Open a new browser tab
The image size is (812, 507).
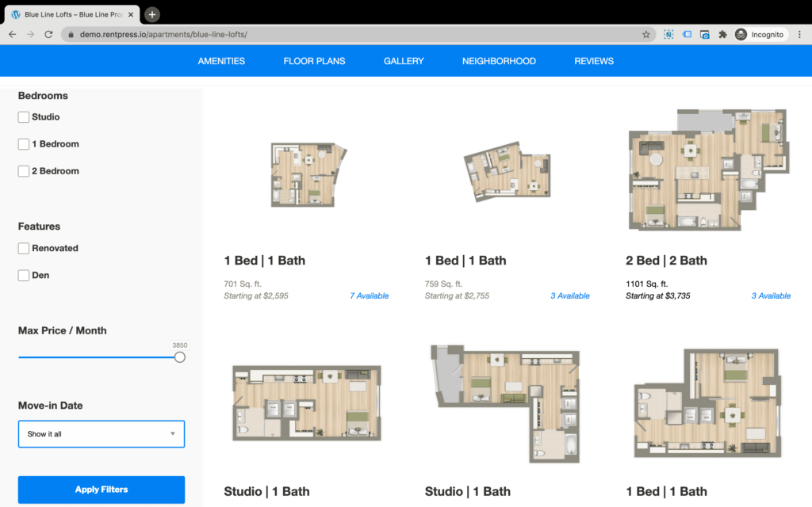point(151,14)
